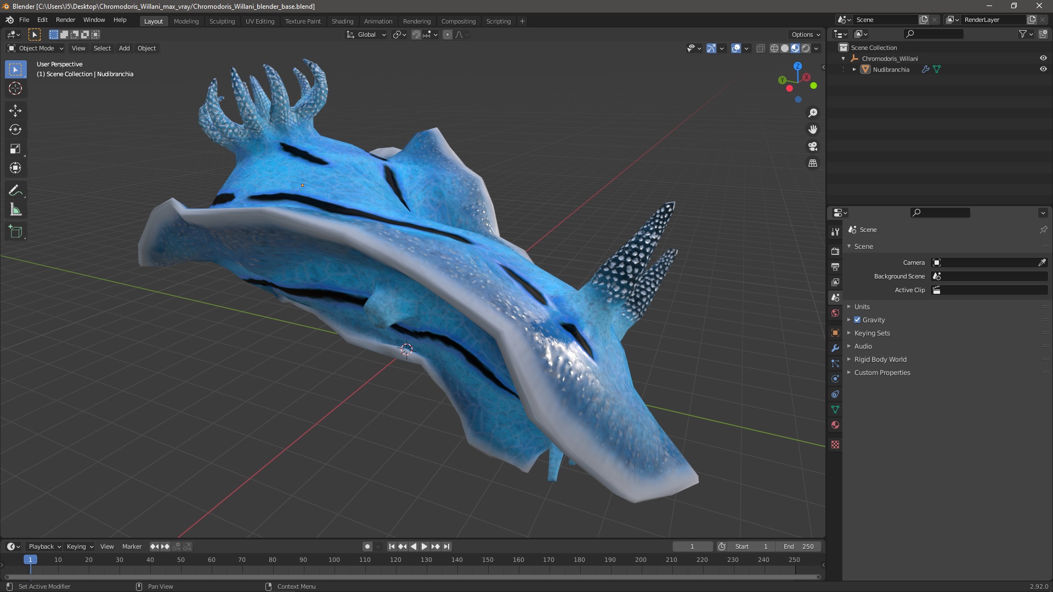Expand the Rigid Body World panel

(880, 360)
